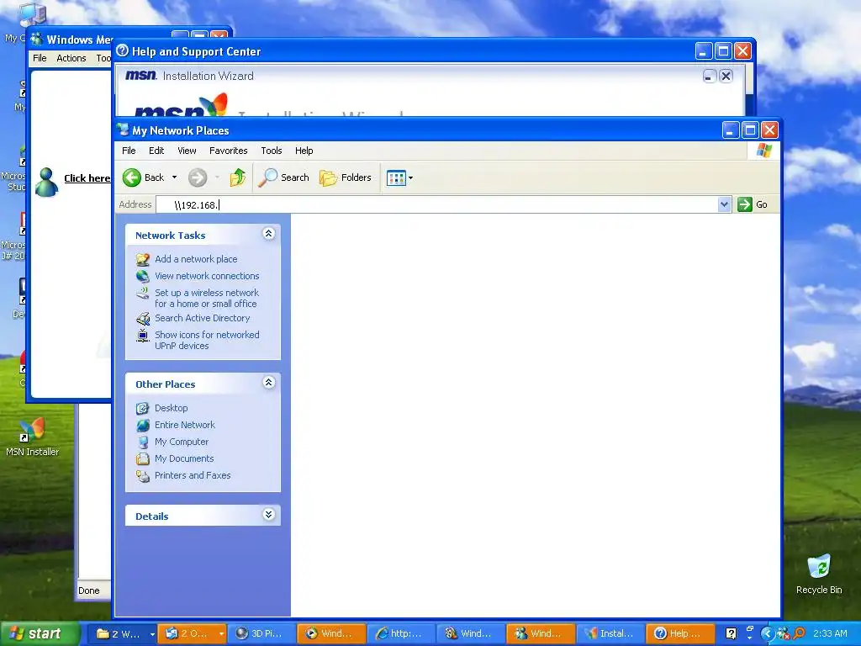Open the MSN Installer desktop shortcut

32,437
